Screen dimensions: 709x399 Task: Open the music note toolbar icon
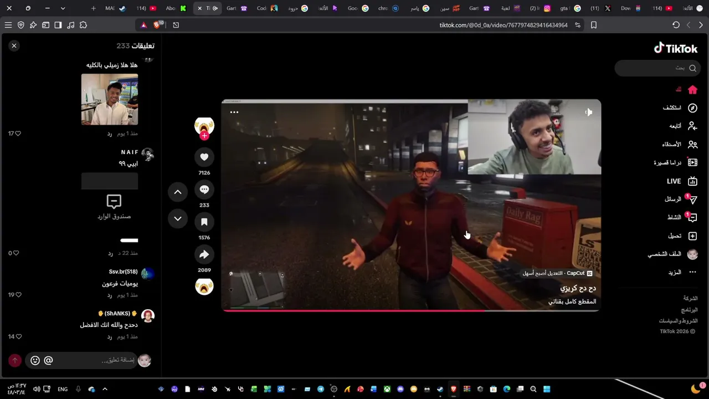pyautogui.click(x=71, y=25)
